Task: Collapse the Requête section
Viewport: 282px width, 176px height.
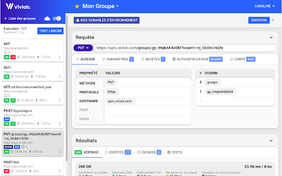Action: [x=271, y=37]
